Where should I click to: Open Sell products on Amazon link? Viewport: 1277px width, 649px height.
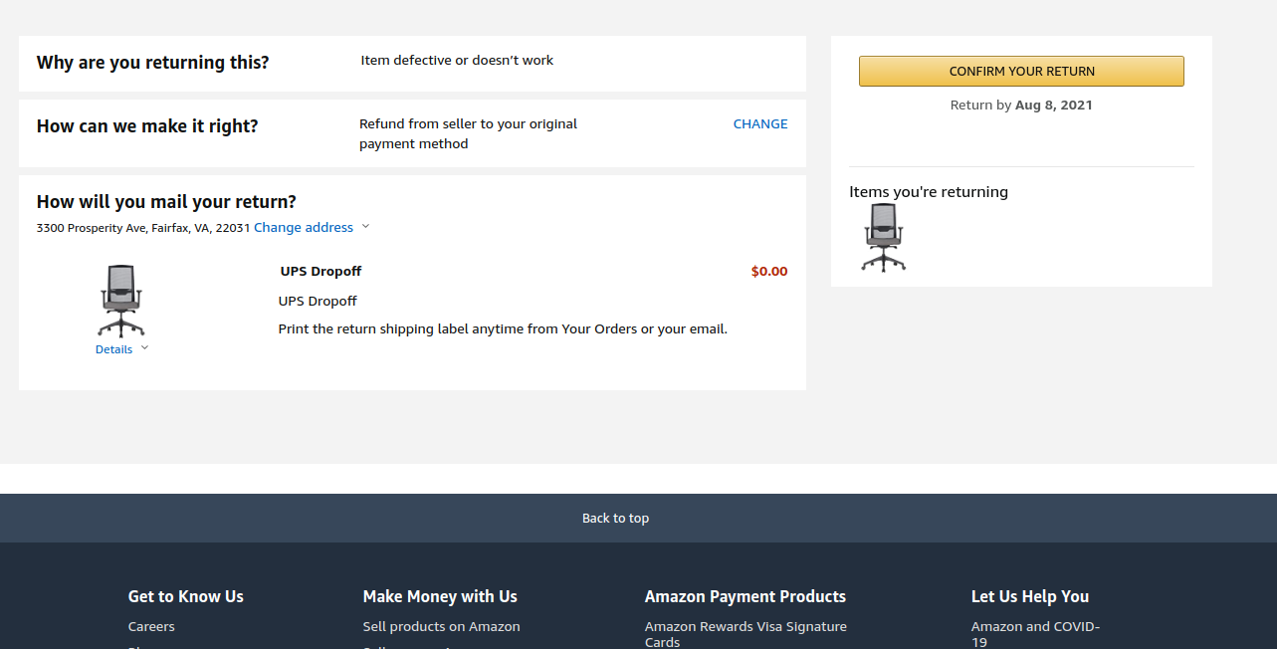point(441,627)
